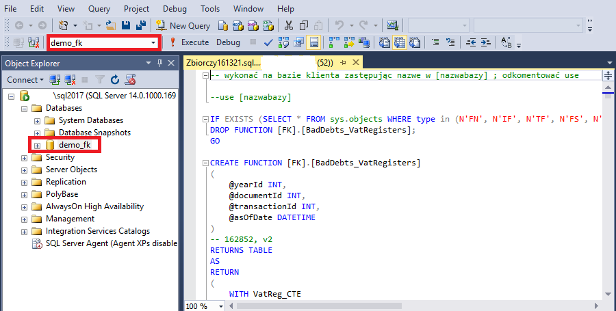Screen dimensions: 616x311
Task: Collapse the Databases folder
Action: coord(25,108)
